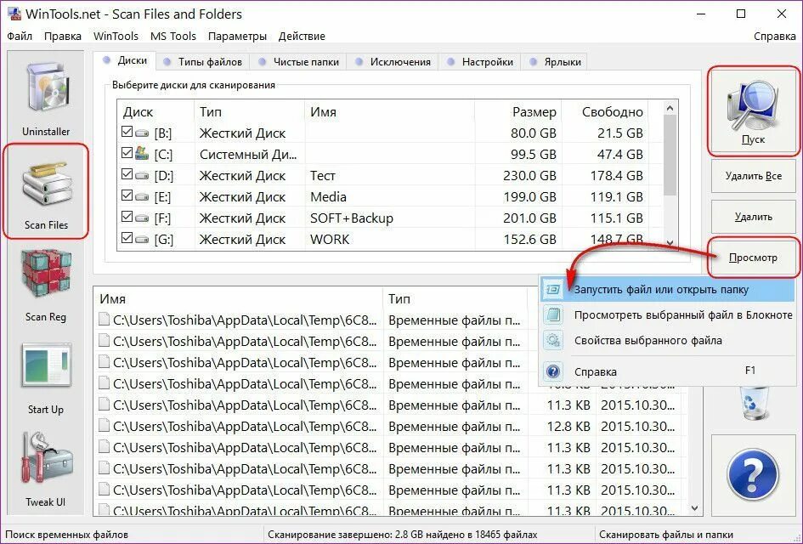Click the system drive icon of disk C:

pos(142,154)
